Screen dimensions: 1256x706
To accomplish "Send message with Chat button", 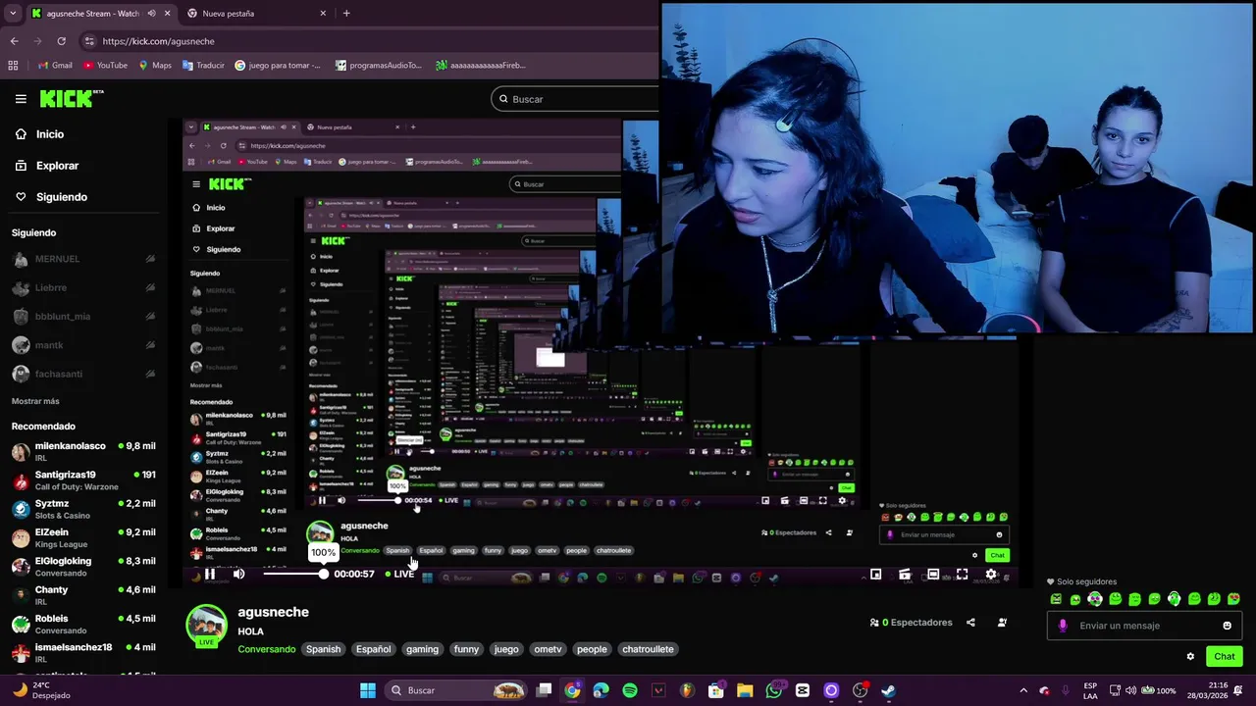I will point(1224,656).
